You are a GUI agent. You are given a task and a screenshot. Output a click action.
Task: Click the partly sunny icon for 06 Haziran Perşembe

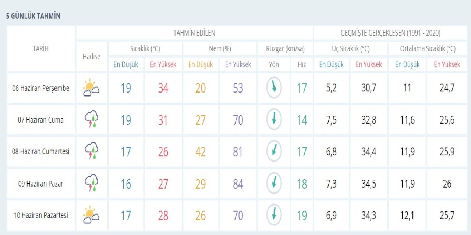pyautogui.click(x=91, y=88)
